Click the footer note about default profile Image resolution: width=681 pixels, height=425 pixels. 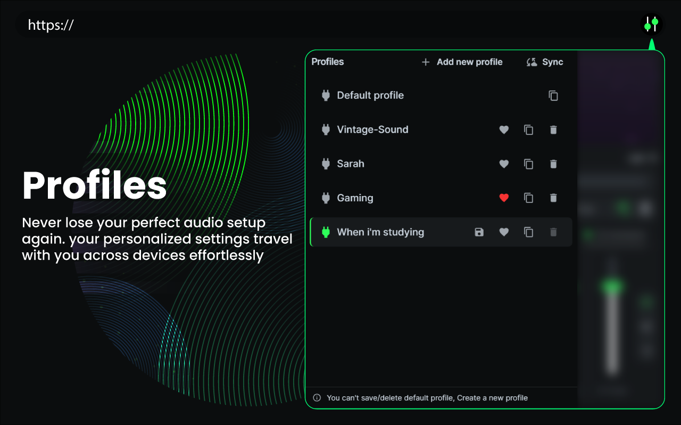tap(427, 397)
